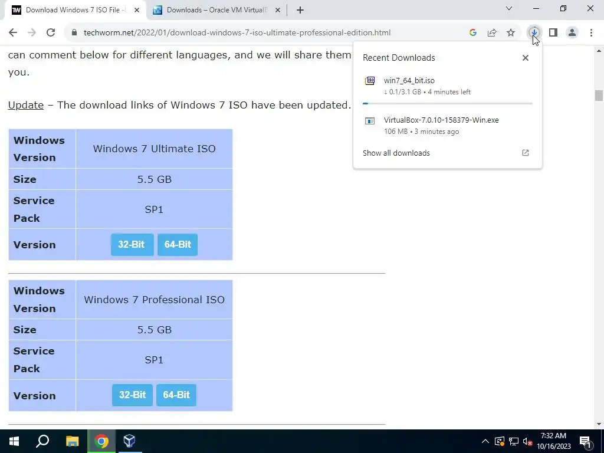604x453 pixels.
Task: Click the Windows 7 Professional ISO cell
Action: [x=154, y=300]
